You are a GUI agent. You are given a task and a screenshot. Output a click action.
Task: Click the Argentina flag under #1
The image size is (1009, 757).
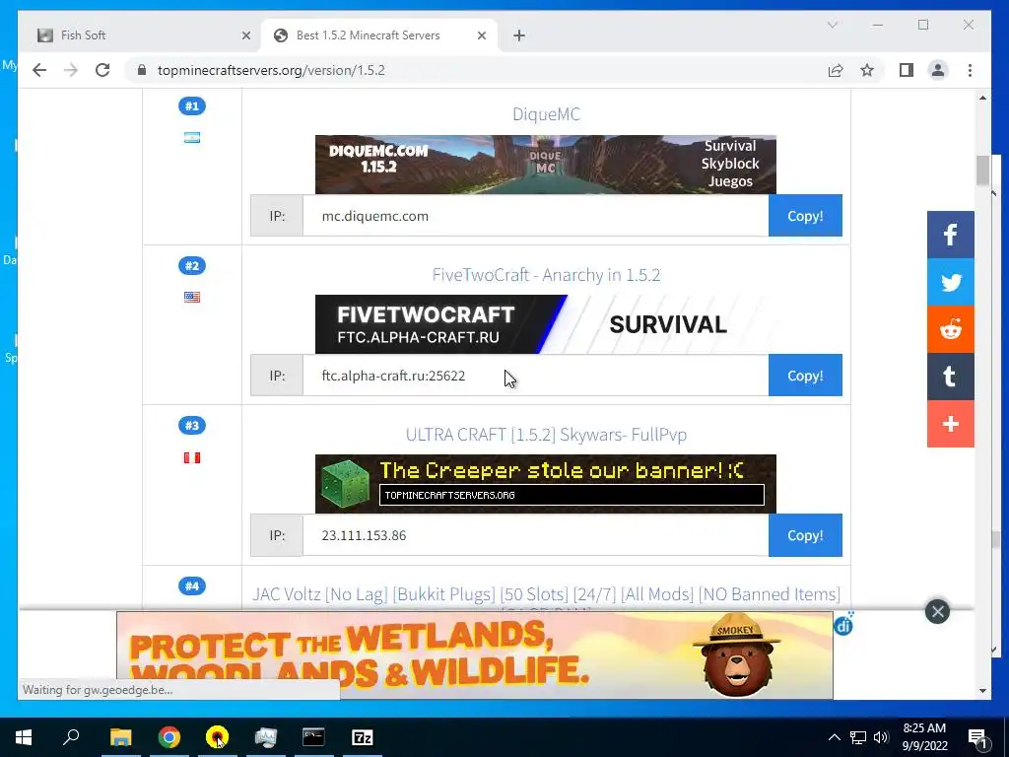click(x=192, y=137)
